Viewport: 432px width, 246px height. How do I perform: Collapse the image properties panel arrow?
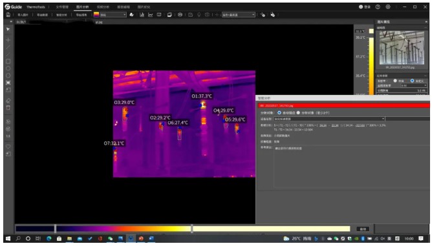(426, 22)
